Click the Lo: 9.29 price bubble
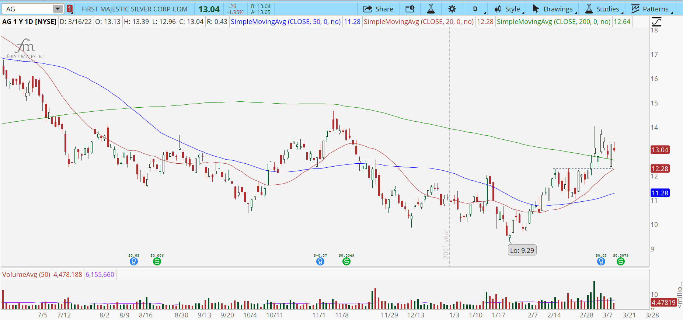 pos(522,250)
